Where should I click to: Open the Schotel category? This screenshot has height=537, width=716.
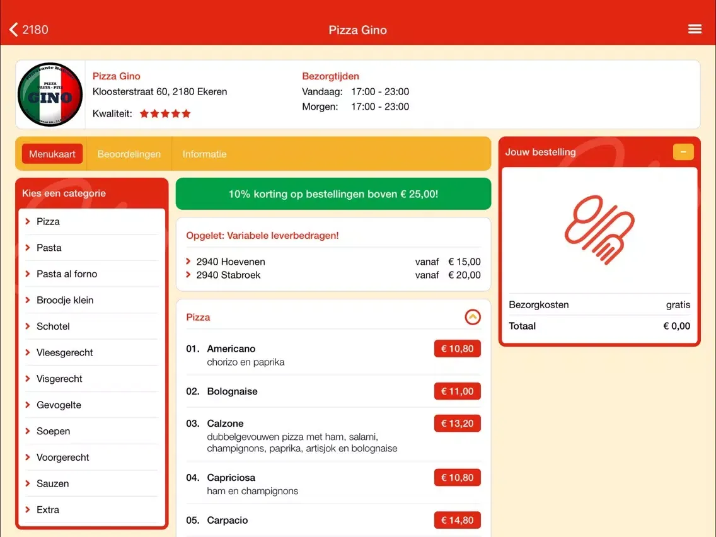click(91, 326)
